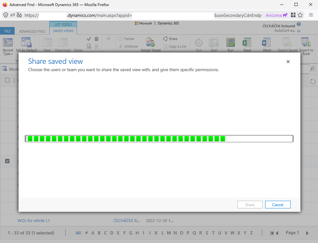This screenshot has width=318, height=243.
Task: Click the Unfollow star icon
Action: (121, 46)
